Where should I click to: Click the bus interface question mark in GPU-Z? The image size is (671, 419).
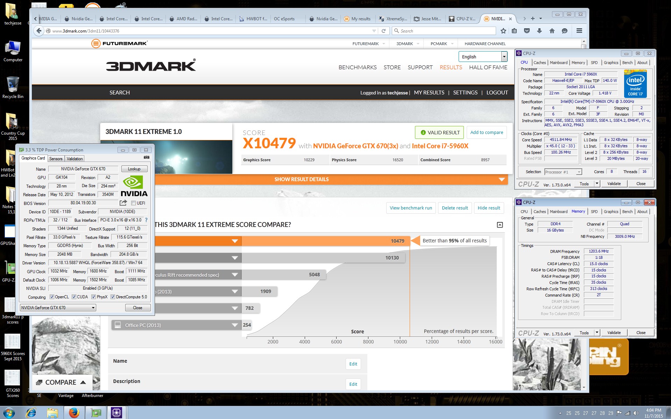pyautogui.click(x=146, y=220)
